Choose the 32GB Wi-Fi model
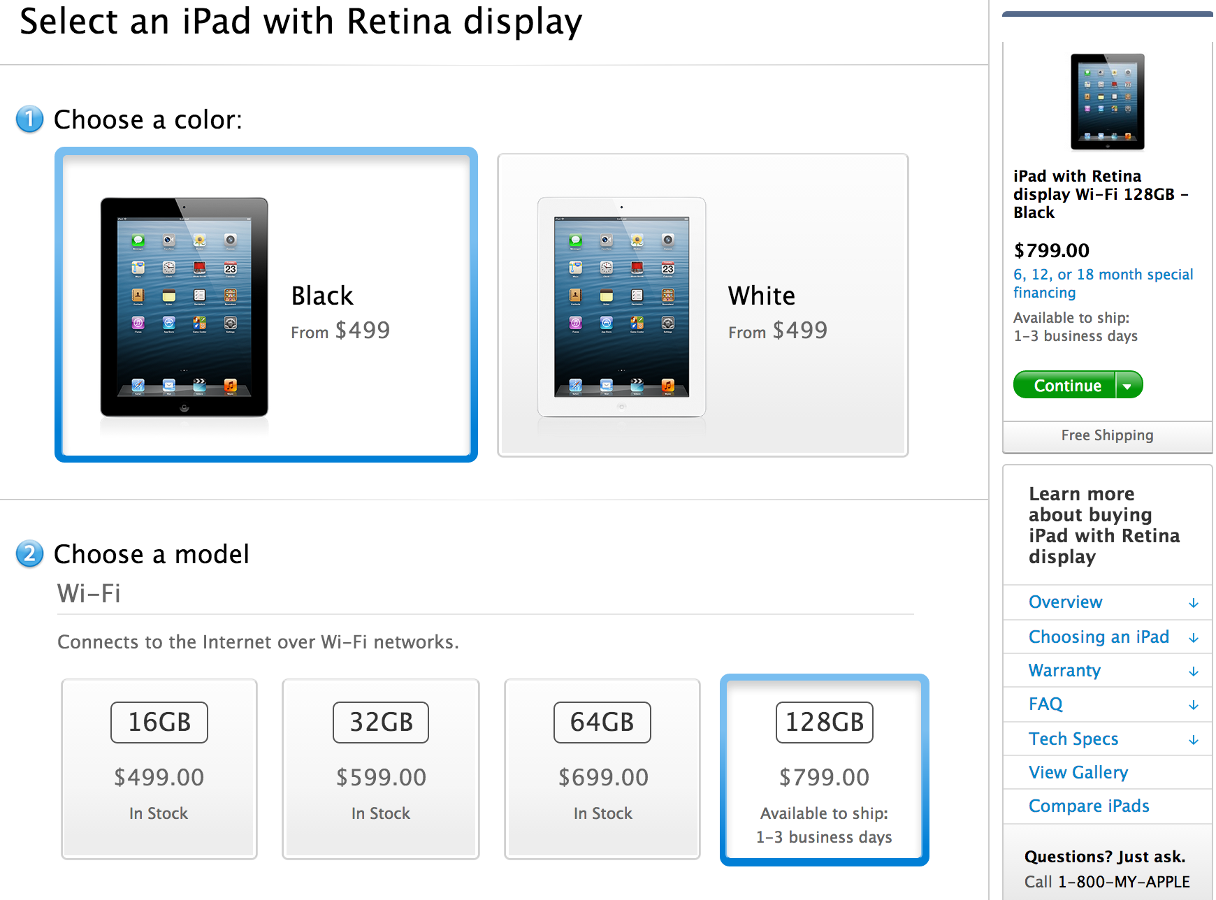Image resolution: width=1216 pixels, height=900 pixels. 380,769
